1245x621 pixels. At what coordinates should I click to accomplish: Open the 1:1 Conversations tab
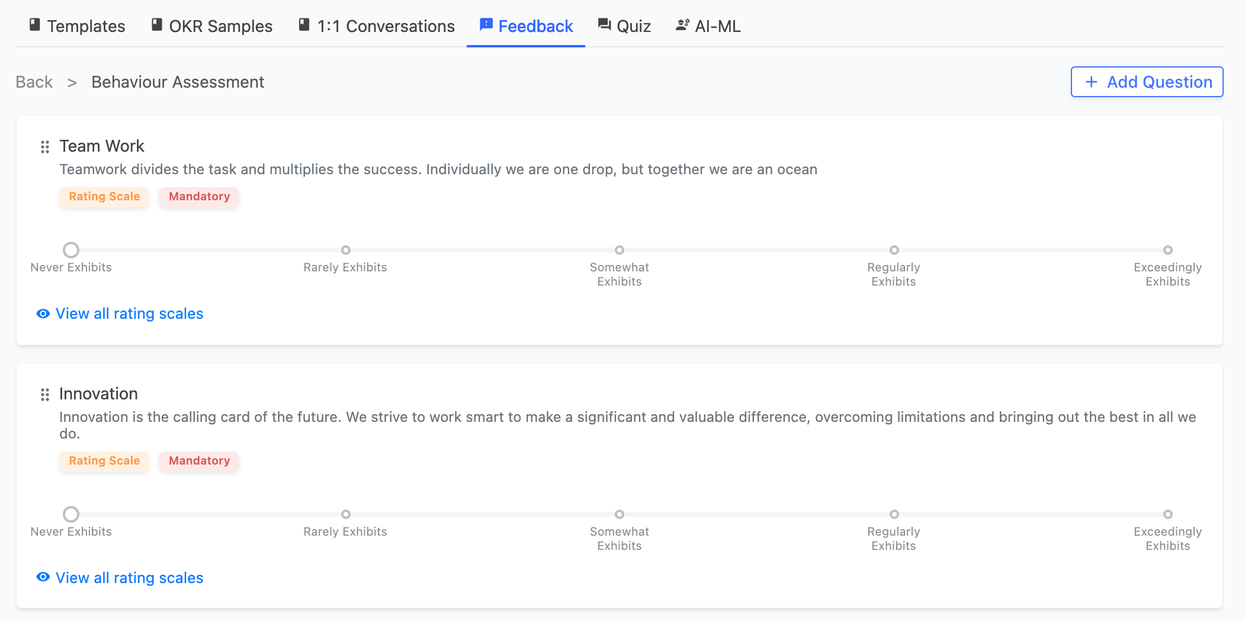click(x=376, y=26)
